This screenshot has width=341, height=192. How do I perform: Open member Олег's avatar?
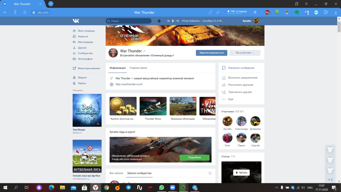228,138
